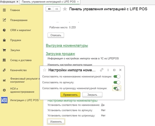This screenshot has width=155, height=126.
Task: Open Финансовый результат и контроллинг section
Action: (25, 80)
